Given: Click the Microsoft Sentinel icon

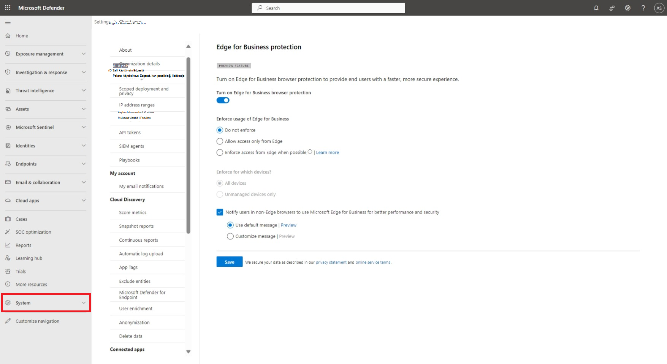Looking at the screenshot, I should point(8,127).
